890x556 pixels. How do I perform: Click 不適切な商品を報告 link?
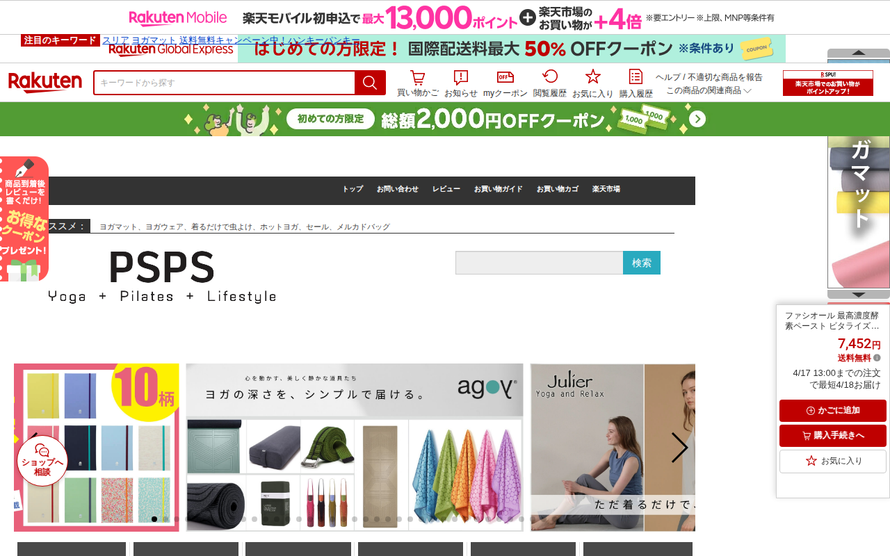tap(725, 77)
